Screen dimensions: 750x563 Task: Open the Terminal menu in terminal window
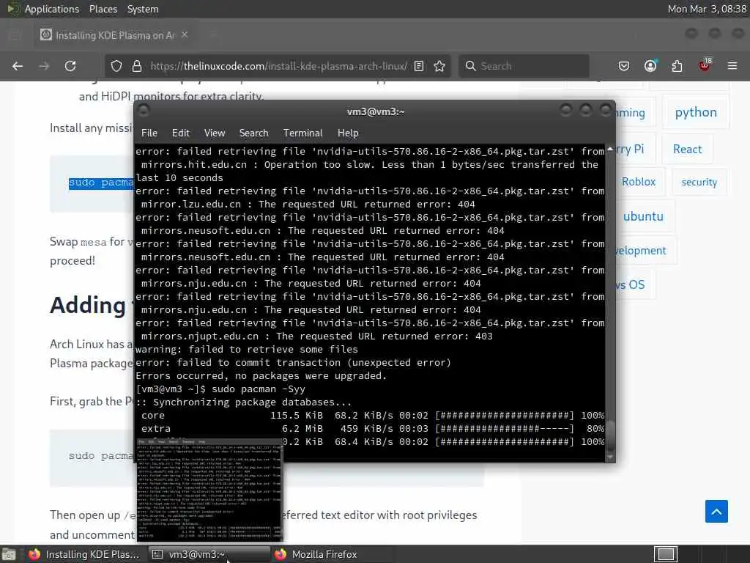[302, 133]
